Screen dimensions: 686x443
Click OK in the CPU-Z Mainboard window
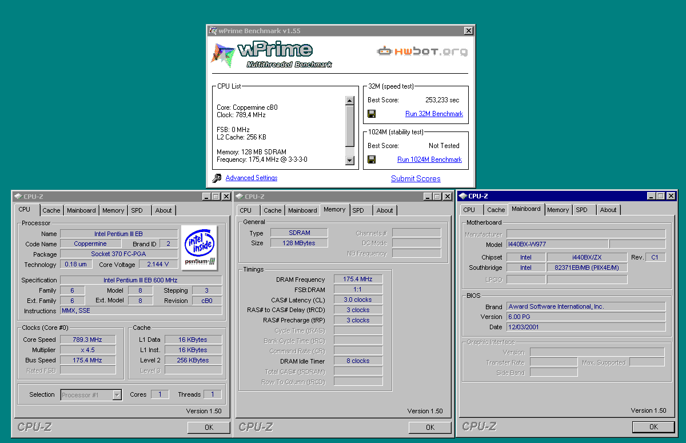pos(653,426)
